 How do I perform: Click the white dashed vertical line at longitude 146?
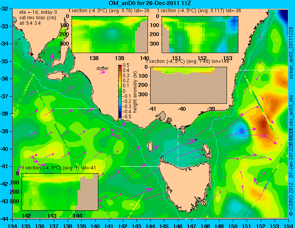coord(178,145)
